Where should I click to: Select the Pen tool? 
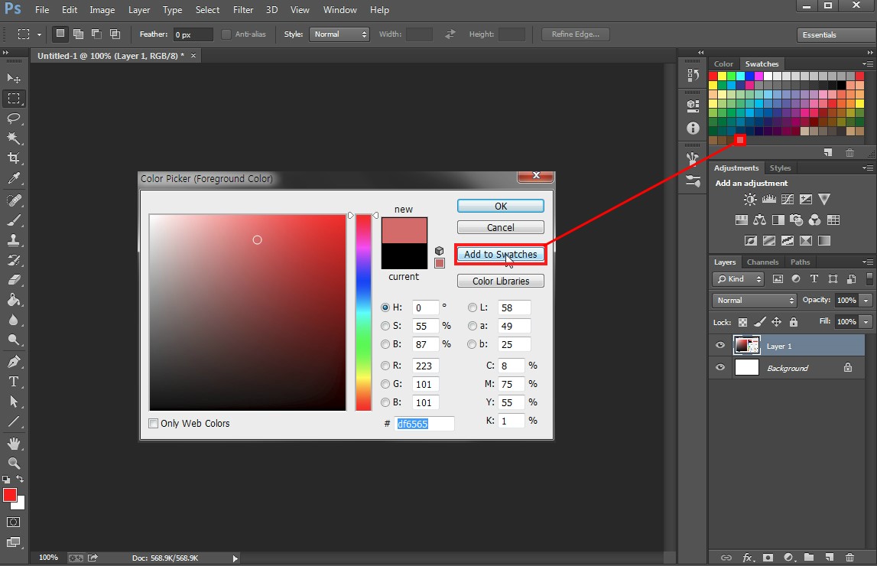[14, 361]
